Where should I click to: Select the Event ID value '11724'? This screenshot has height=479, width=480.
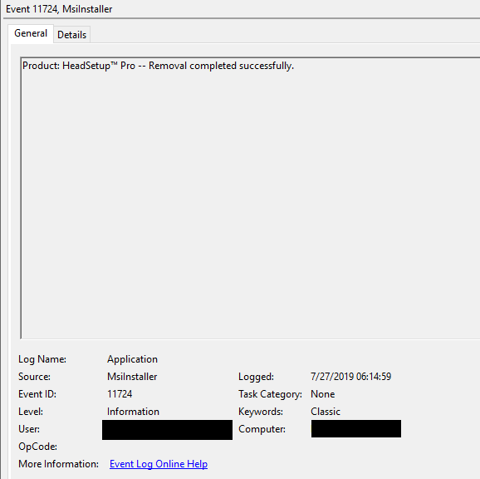[x=120, y=394]
